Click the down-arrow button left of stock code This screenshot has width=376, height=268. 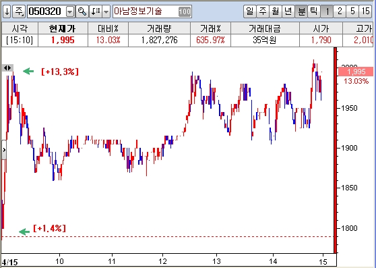7,11
